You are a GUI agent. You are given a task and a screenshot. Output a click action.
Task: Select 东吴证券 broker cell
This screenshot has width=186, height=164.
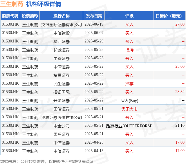pos(62,75)
